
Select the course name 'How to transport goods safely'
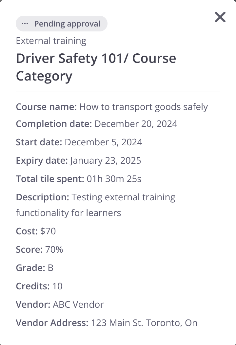tap(144, 107)
